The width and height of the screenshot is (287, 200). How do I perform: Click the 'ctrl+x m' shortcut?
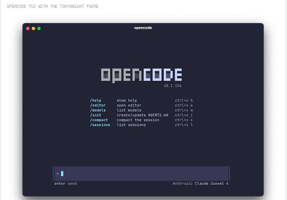tap(184, 110)
